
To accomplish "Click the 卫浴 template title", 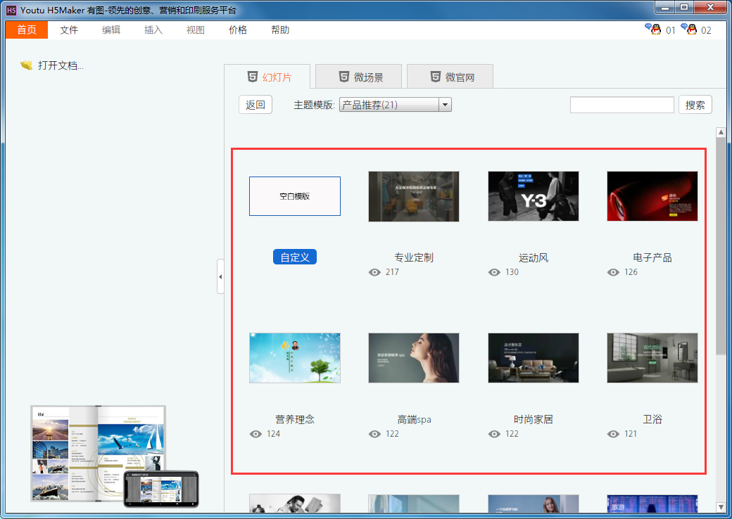I will point(652,419).
